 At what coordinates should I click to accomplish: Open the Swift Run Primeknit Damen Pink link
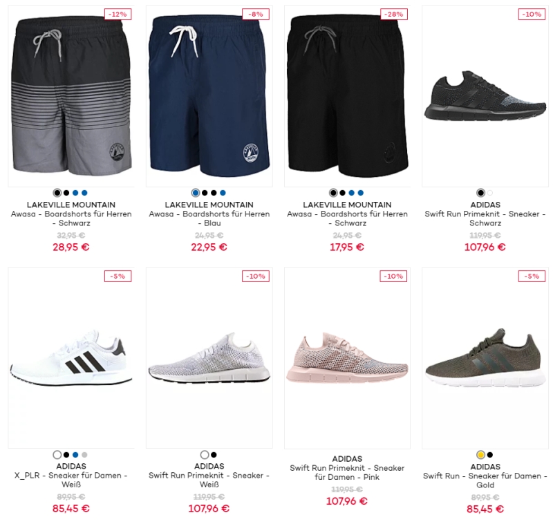coord(347,473)
